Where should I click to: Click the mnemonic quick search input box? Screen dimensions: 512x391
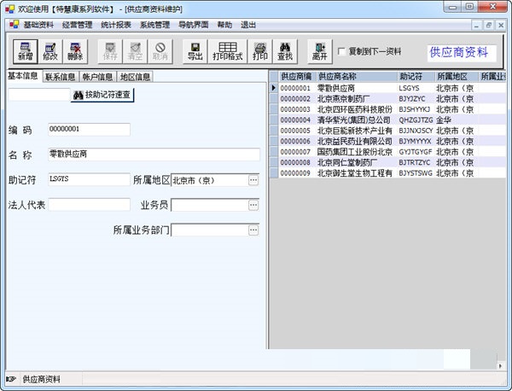click(x=39, y=95)
